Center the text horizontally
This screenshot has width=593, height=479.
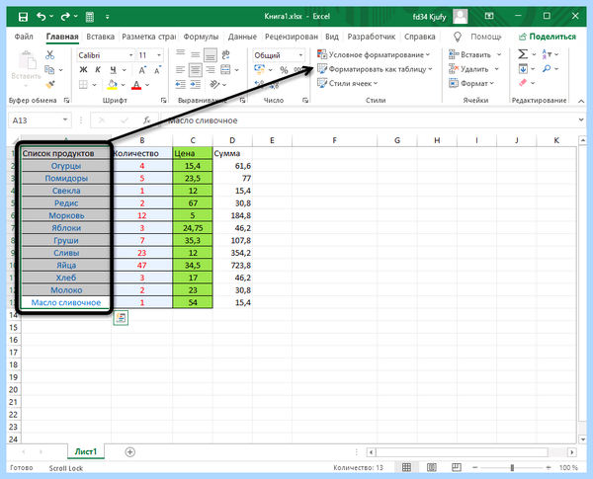tap(195, 69)
